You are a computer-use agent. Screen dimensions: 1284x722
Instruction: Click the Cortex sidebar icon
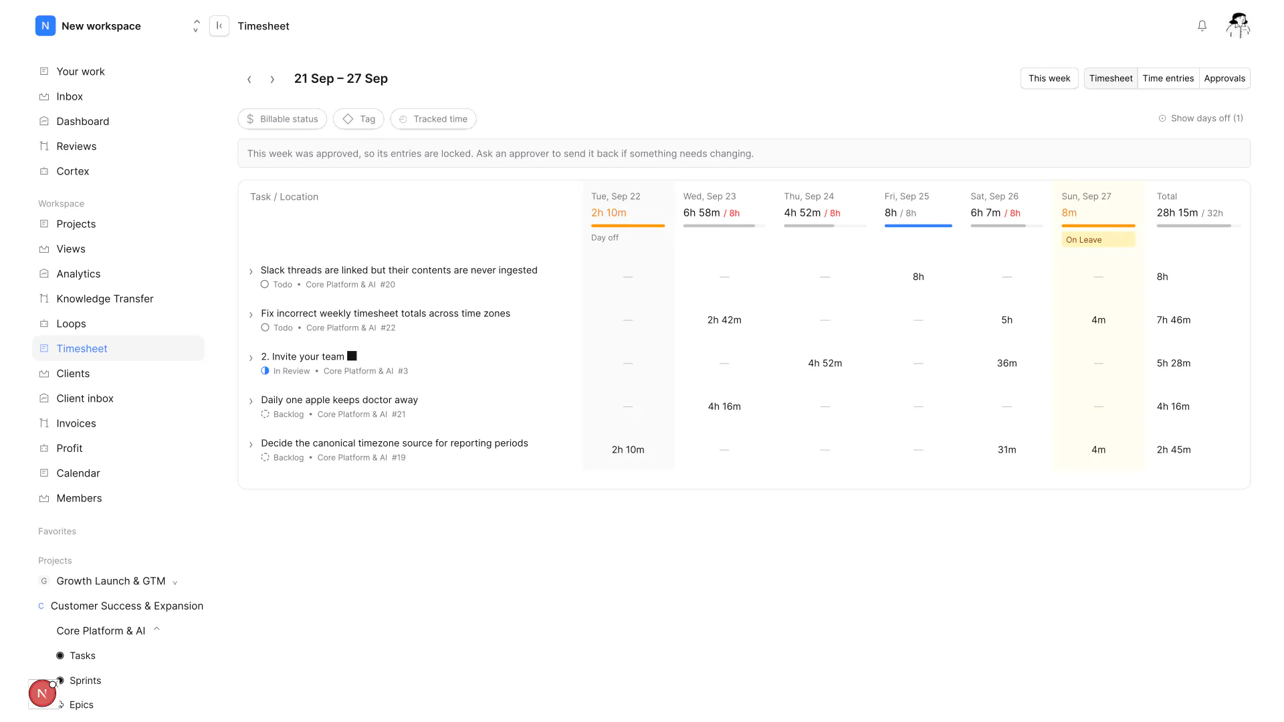44,171
